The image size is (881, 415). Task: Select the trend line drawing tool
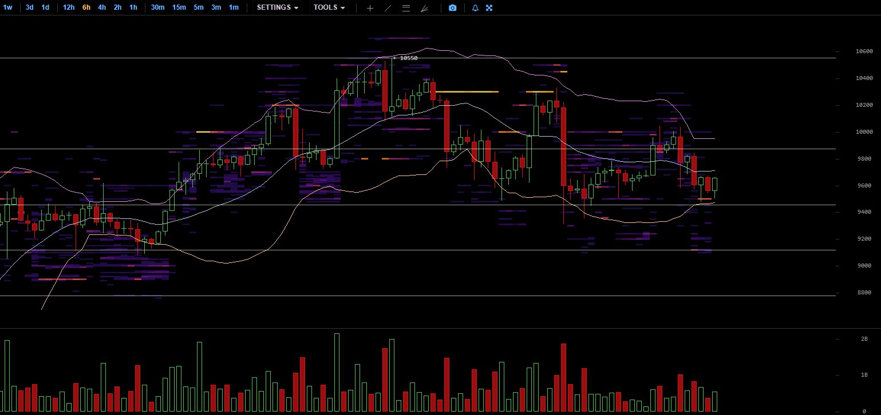point(388,8)
